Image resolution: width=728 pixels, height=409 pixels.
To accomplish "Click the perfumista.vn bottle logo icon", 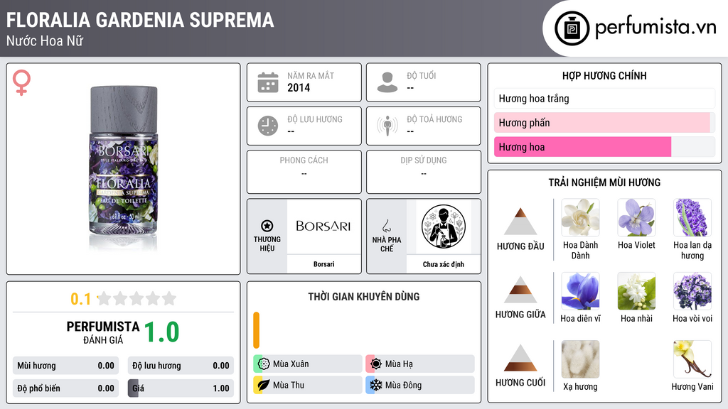I will click(572, 28).
